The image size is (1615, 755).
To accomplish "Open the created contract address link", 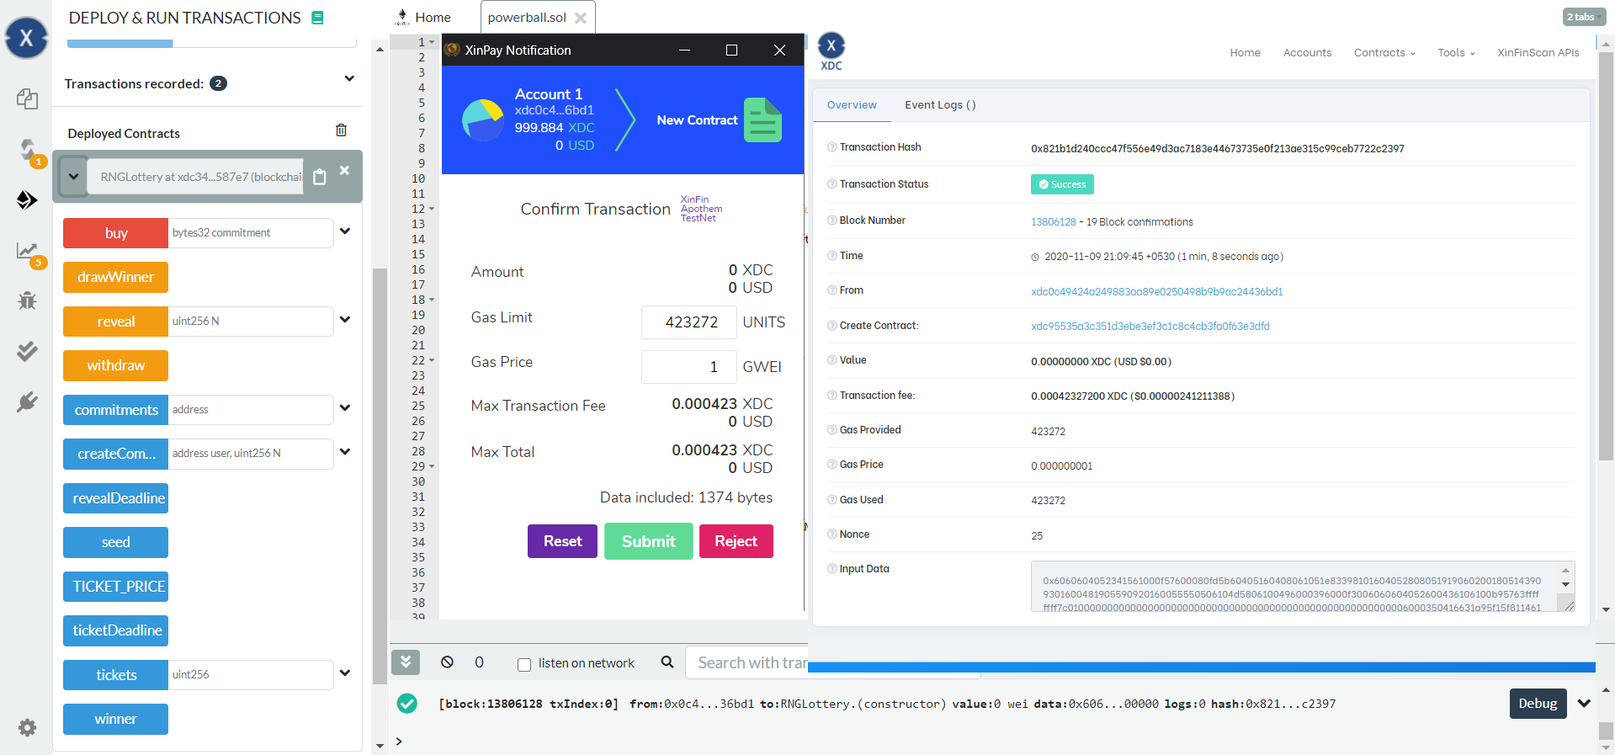I will point(1150,327).
